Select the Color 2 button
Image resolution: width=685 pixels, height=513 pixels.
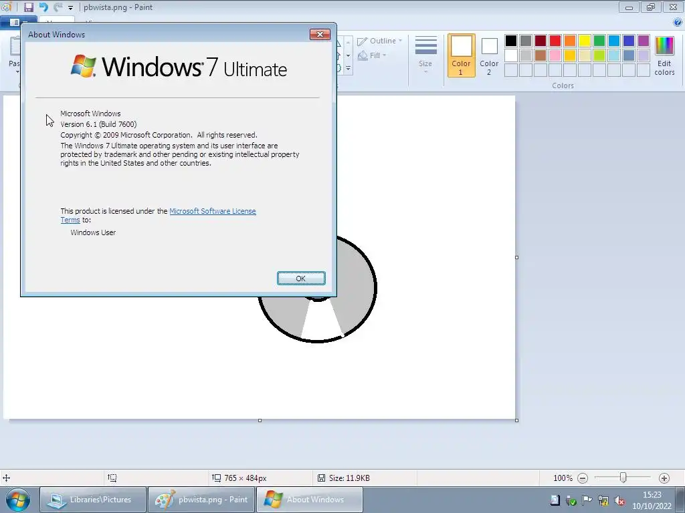489,55
